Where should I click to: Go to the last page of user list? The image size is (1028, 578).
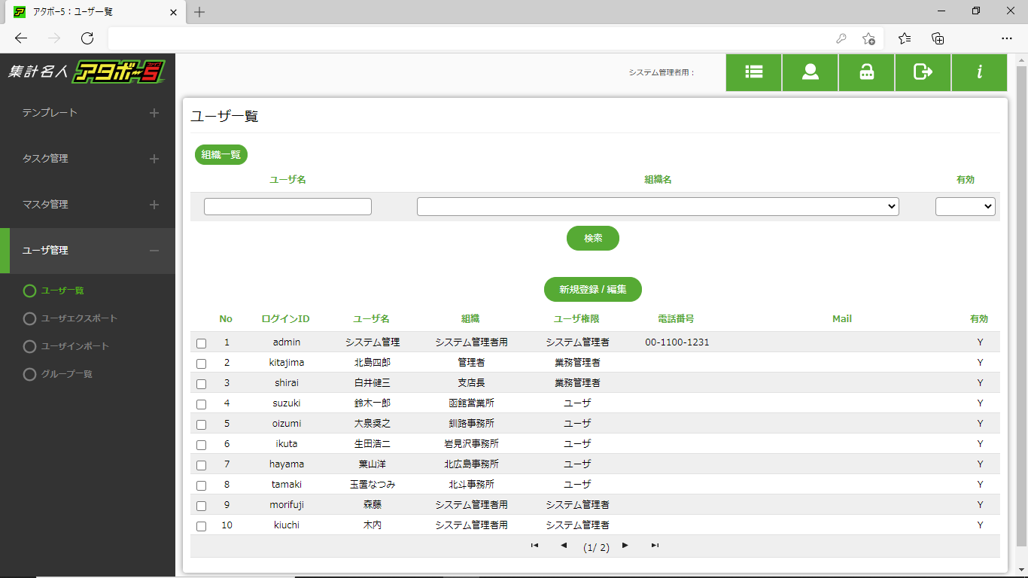655,546
